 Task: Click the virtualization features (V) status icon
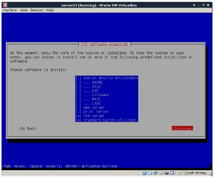coord(172,173)
